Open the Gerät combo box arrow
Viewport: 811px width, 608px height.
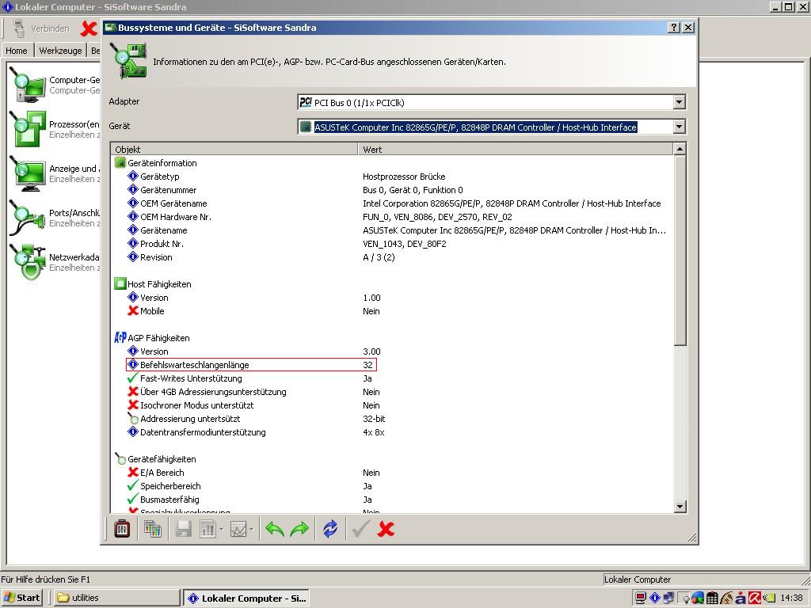coord(680,127)
